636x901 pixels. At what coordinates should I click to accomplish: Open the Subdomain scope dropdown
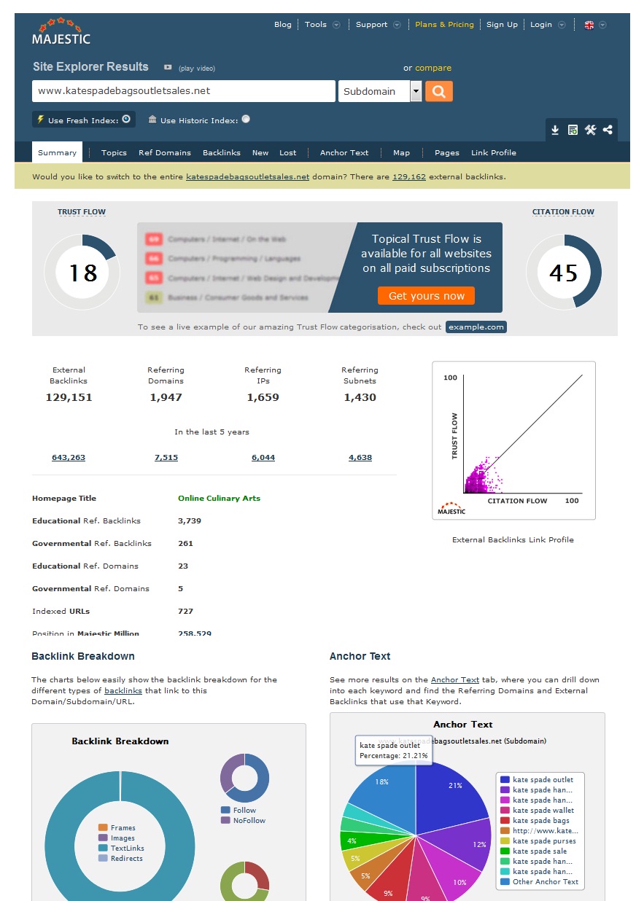(x=380, y=91)
